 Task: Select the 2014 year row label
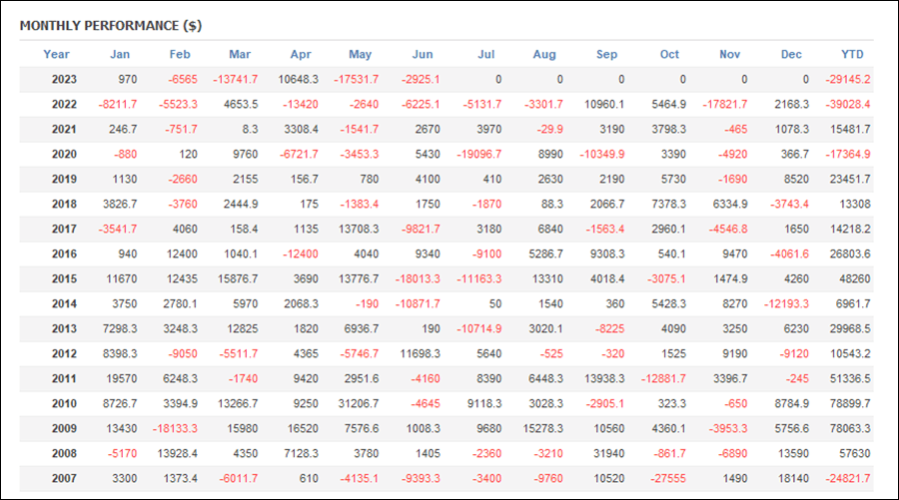click(64, 303)
